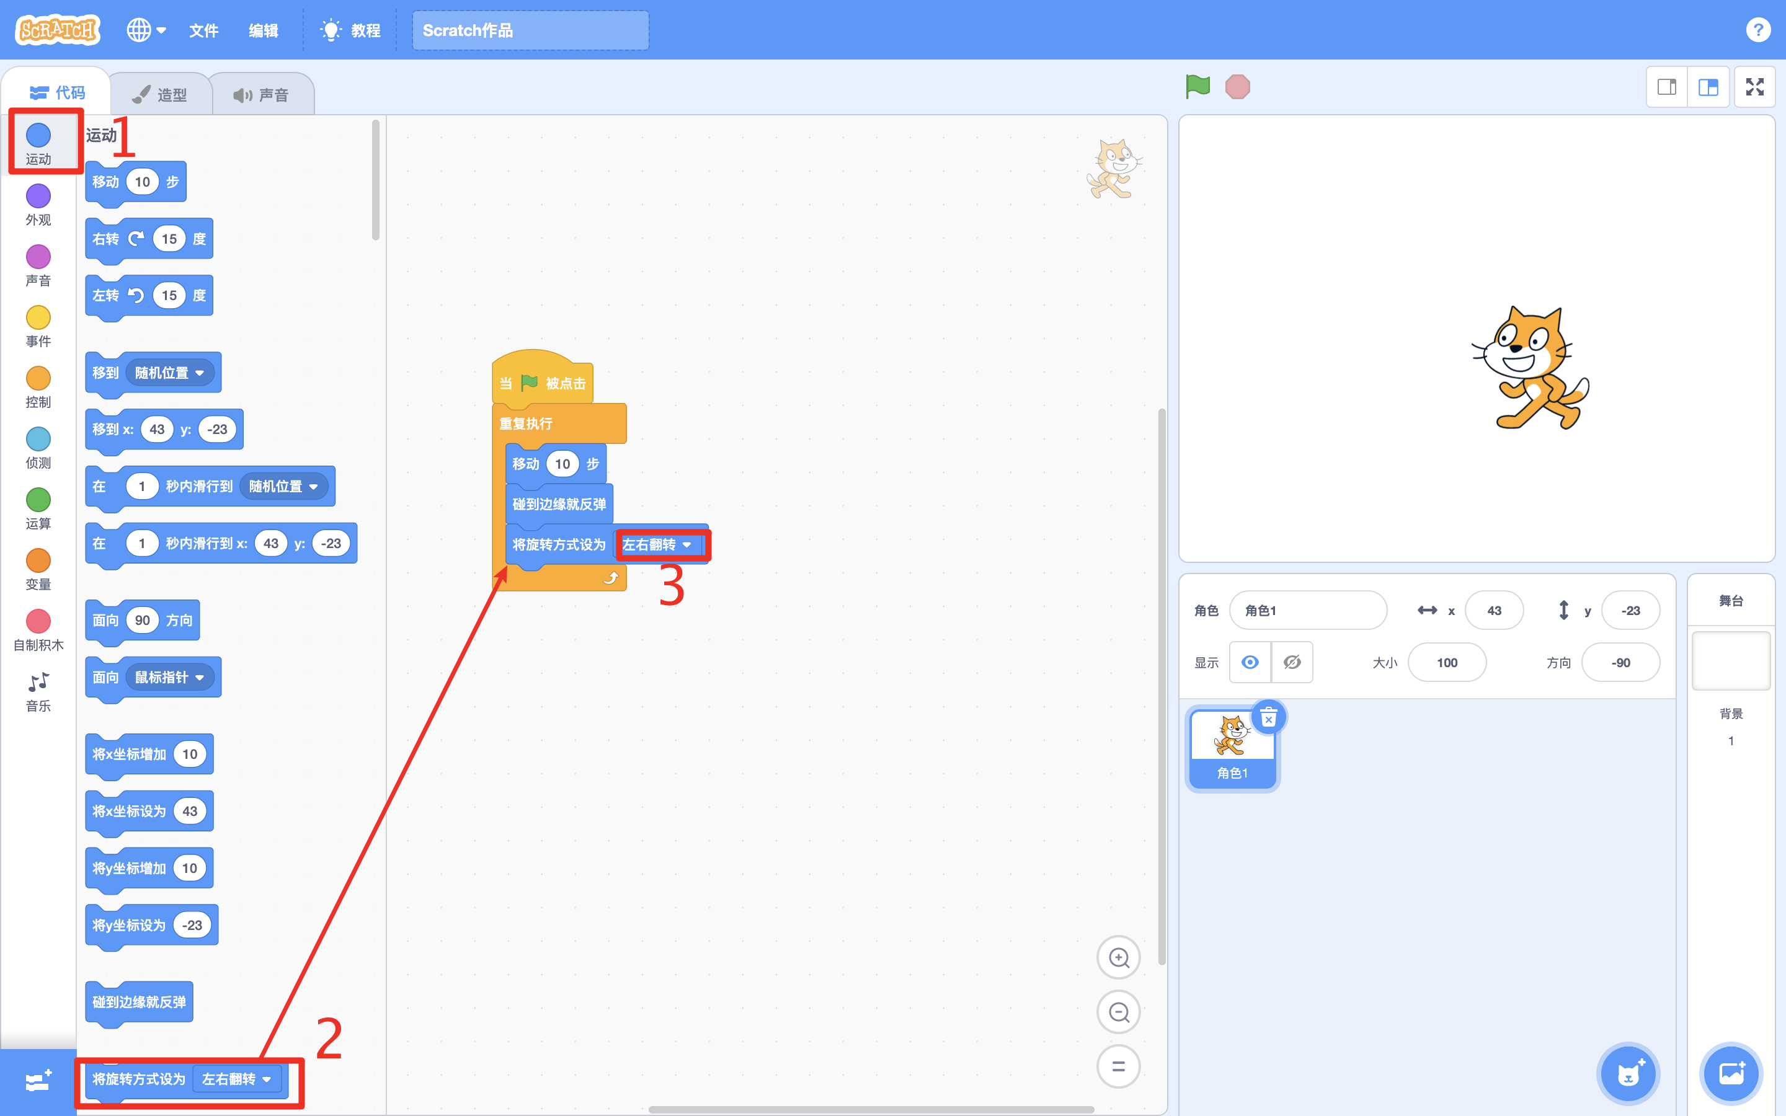Click the green flag to run

pos(1197,86)
